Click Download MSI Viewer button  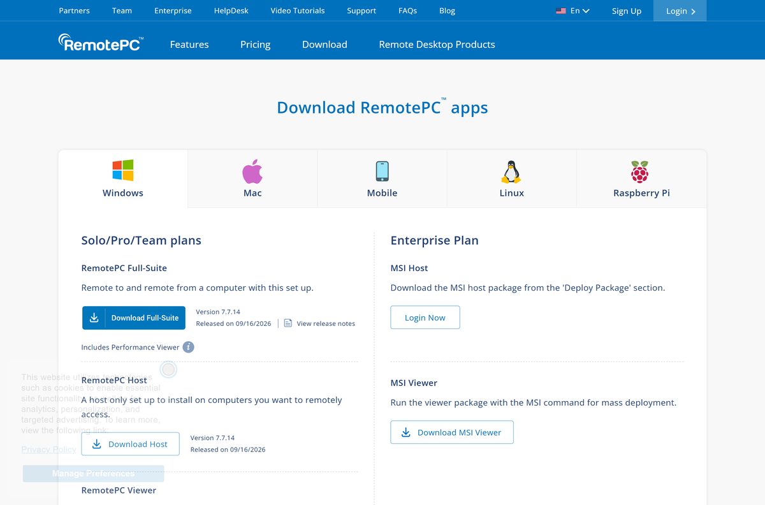click(x=452, y=432)
